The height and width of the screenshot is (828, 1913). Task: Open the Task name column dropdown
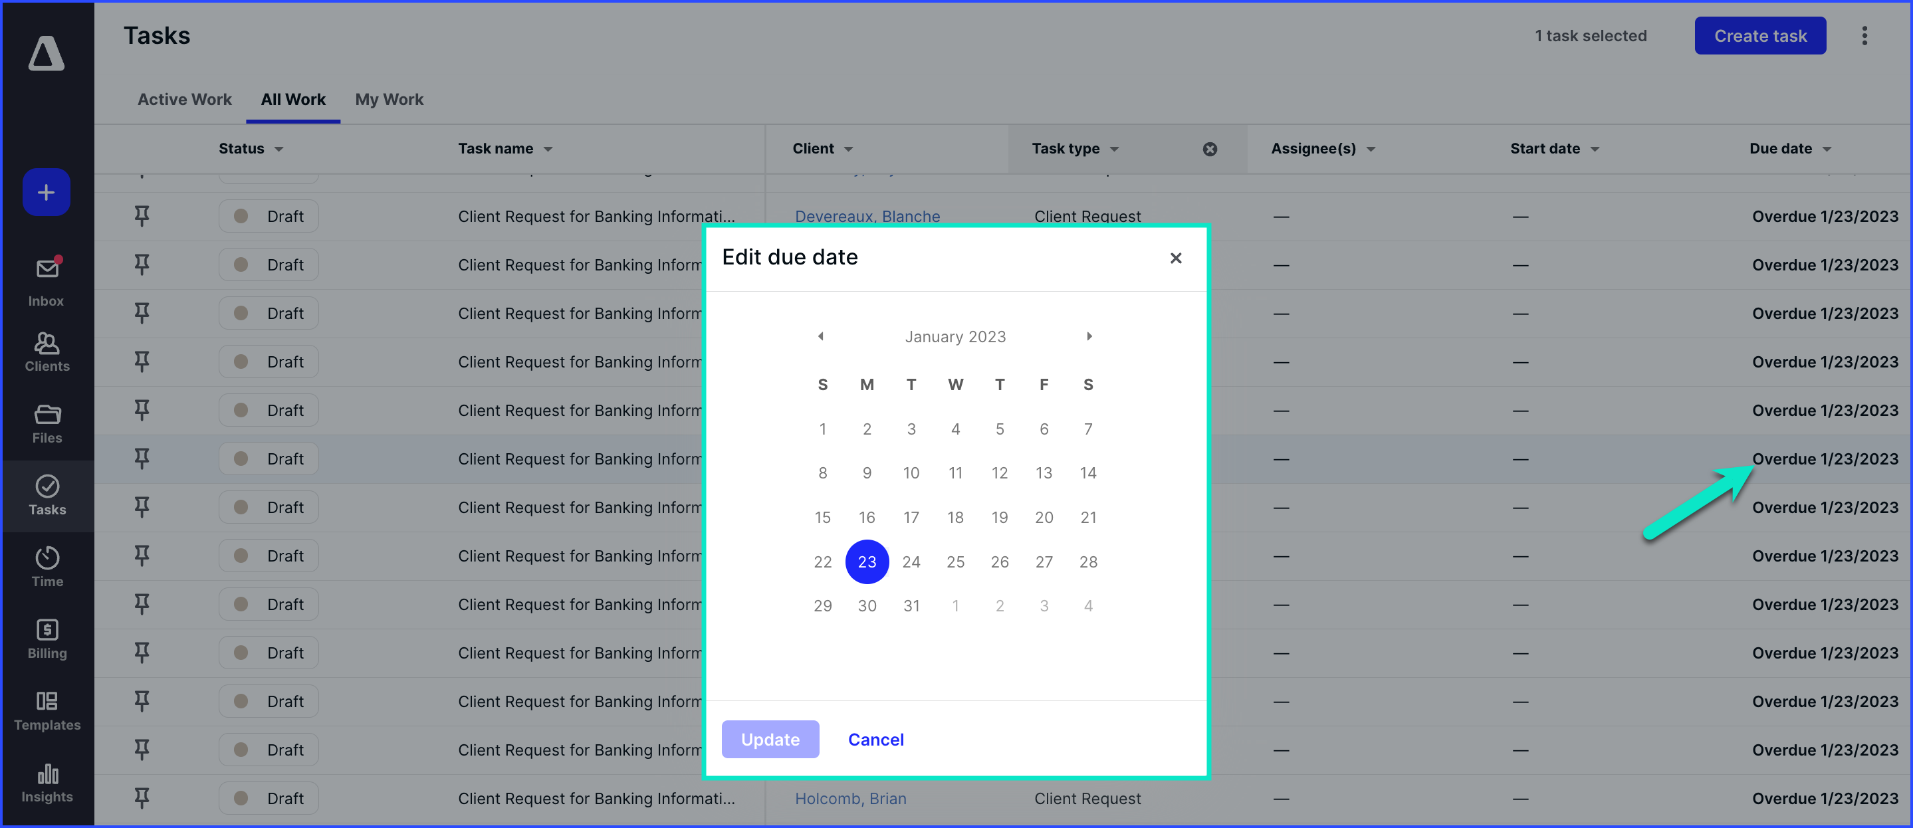point(548,150)
